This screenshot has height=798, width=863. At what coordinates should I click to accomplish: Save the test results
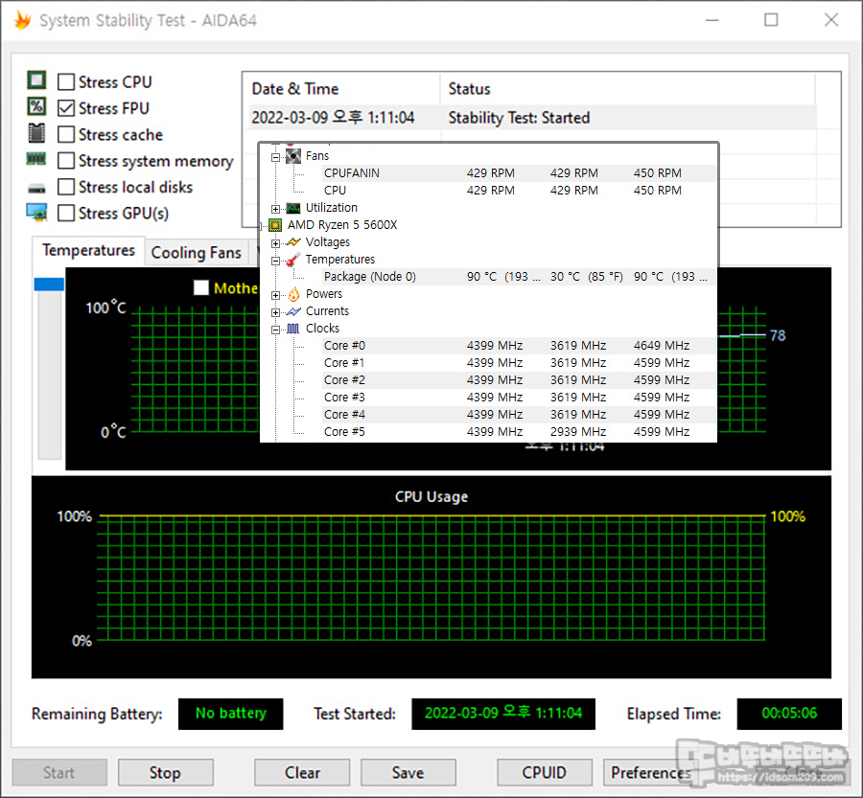click(408, 773)
